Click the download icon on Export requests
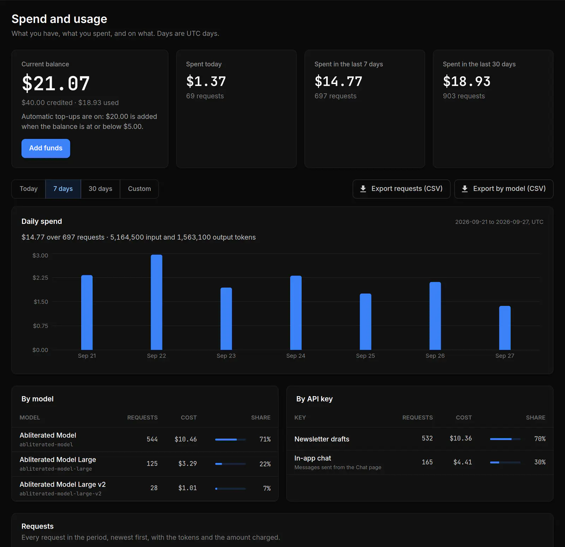 pos(363,189)
